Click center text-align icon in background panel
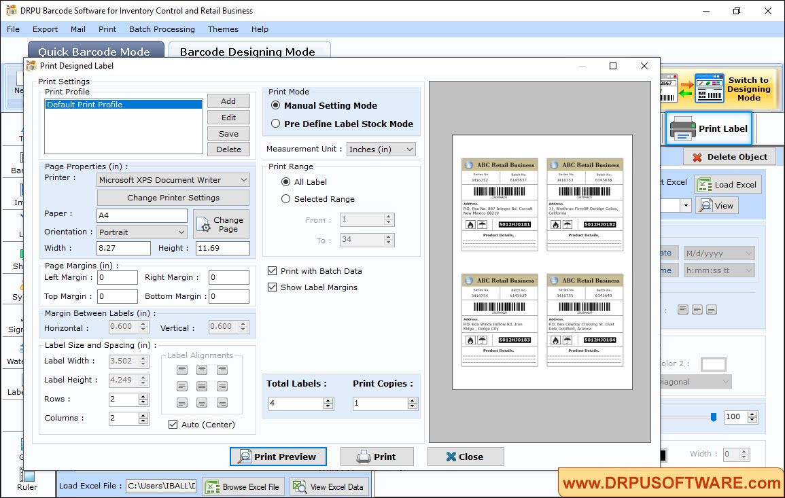 pos(697,310)
